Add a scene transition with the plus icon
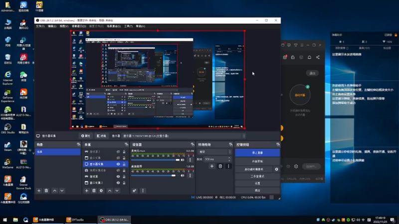The image size is (399, 224). point(212,166)
